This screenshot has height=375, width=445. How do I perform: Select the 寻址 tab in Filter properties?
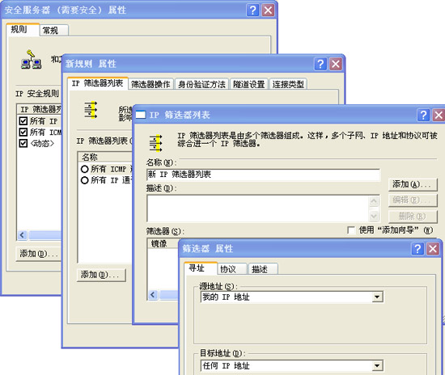201,268
